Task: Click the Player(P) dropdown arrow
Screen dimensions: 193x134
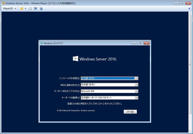Action: coord(15,9)
